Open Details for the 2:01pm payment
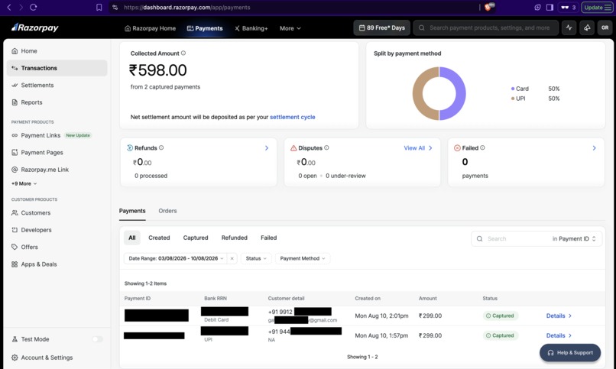Viewport: 616px width, 369px height. pos(559,316)
